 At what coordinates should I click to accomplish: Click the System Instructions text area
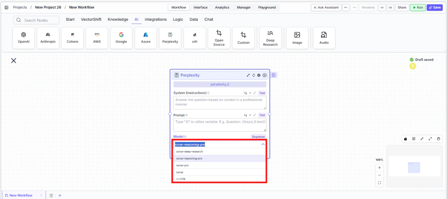tap(220, 103)
